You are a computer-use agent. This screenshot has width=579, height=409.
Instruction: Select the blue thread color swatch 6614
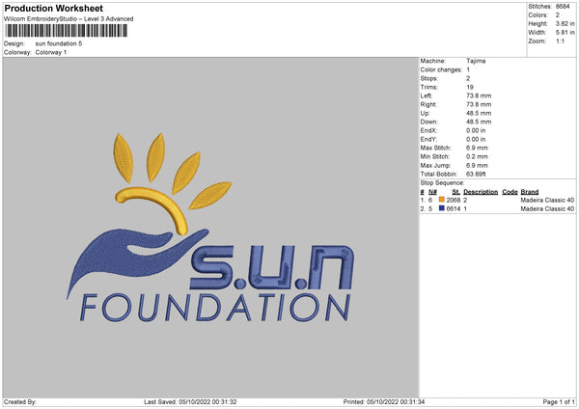click(x=442, y=208)
